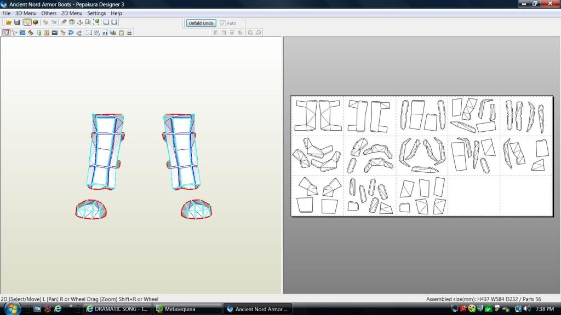Click the gray cylinder icon in 3D toolbar
Image resolution: width=561 pixels, height=315 pixels.
tap(72, 22)
